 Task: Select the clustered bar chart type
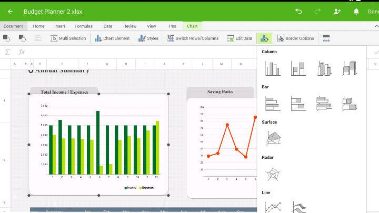[273, 104]
